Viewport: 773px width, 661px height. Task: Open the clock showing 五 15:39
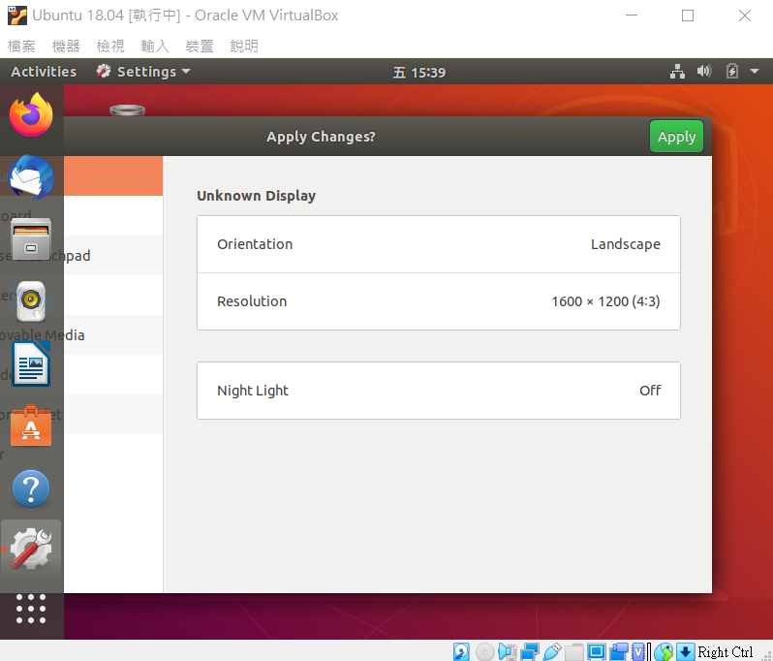pyautogui.click(x=419, y=73)
